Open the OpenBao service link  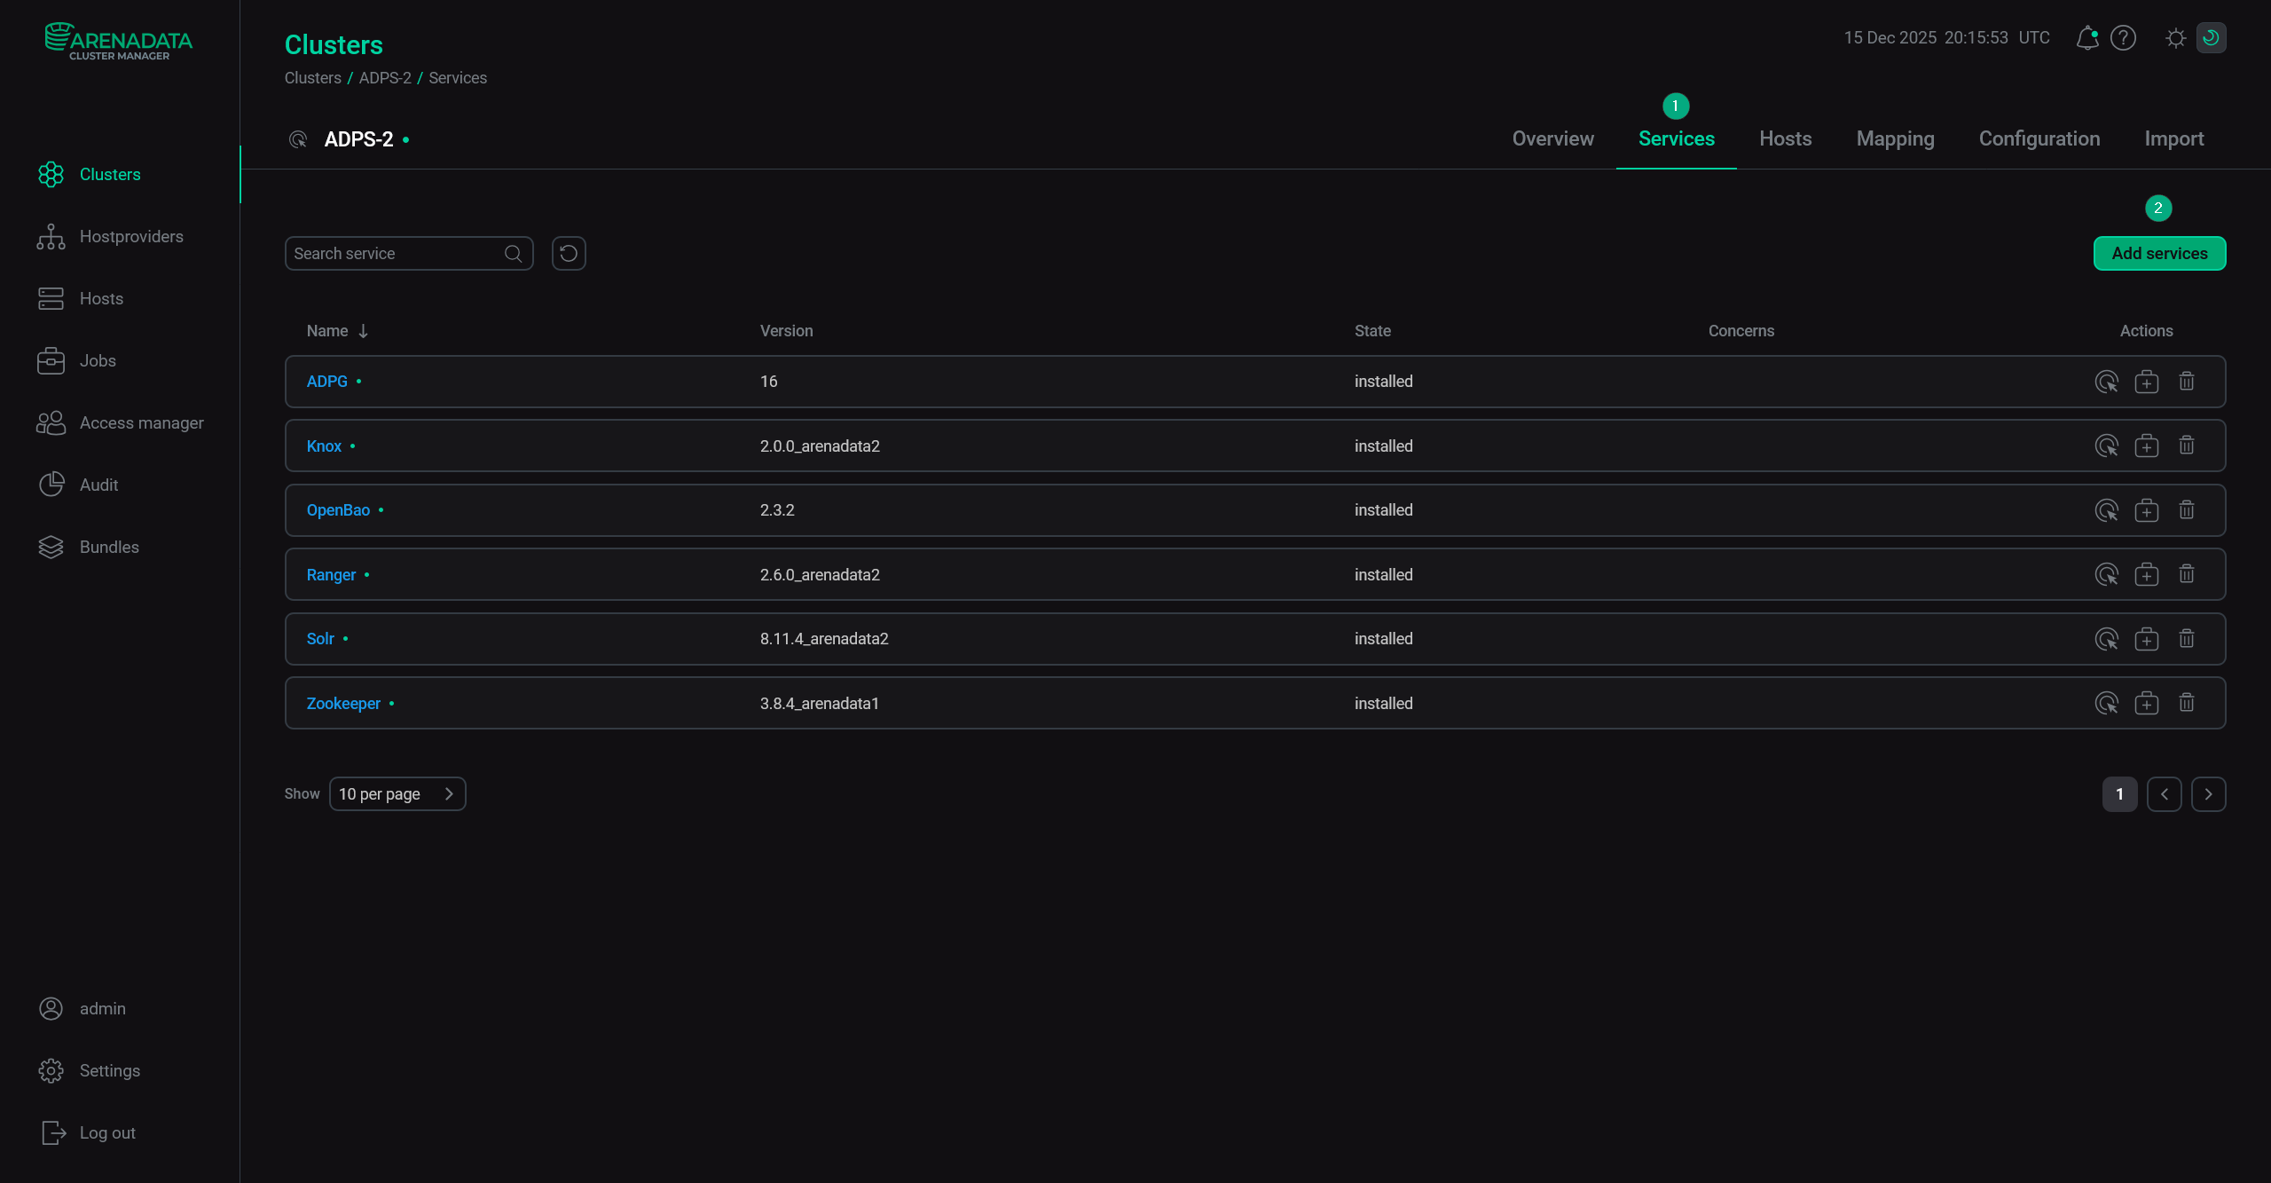pyautogui.click(x=338, y=510)
